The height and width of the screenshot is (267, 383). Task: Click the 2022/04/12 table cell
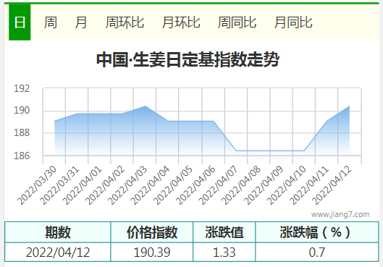58,252
